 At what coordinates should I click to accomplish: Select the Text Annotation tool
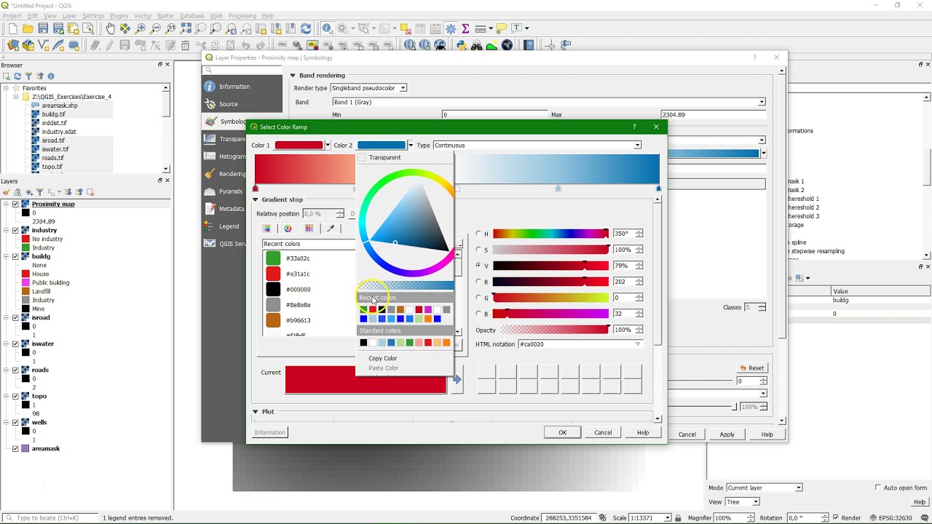(517, 28)
